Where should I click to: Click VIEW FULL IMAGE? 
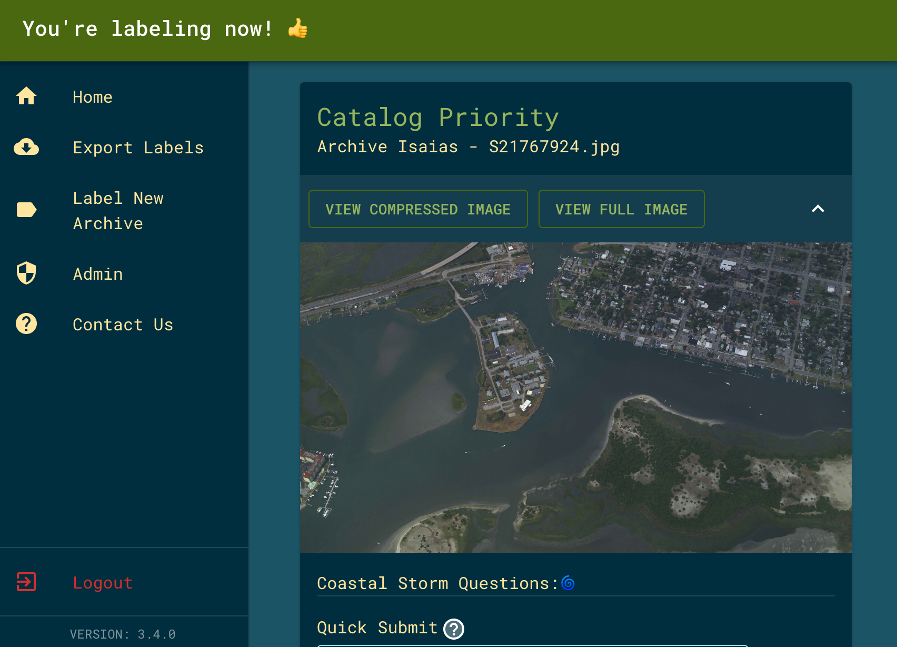pyautogui.click(x=621, y=209)
